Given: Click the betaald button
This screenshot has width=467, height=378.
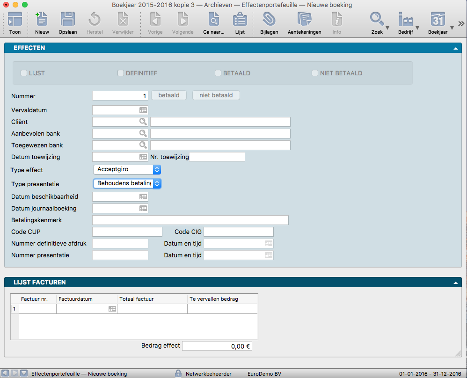Looking at the screenshot, I should [169, 95].
